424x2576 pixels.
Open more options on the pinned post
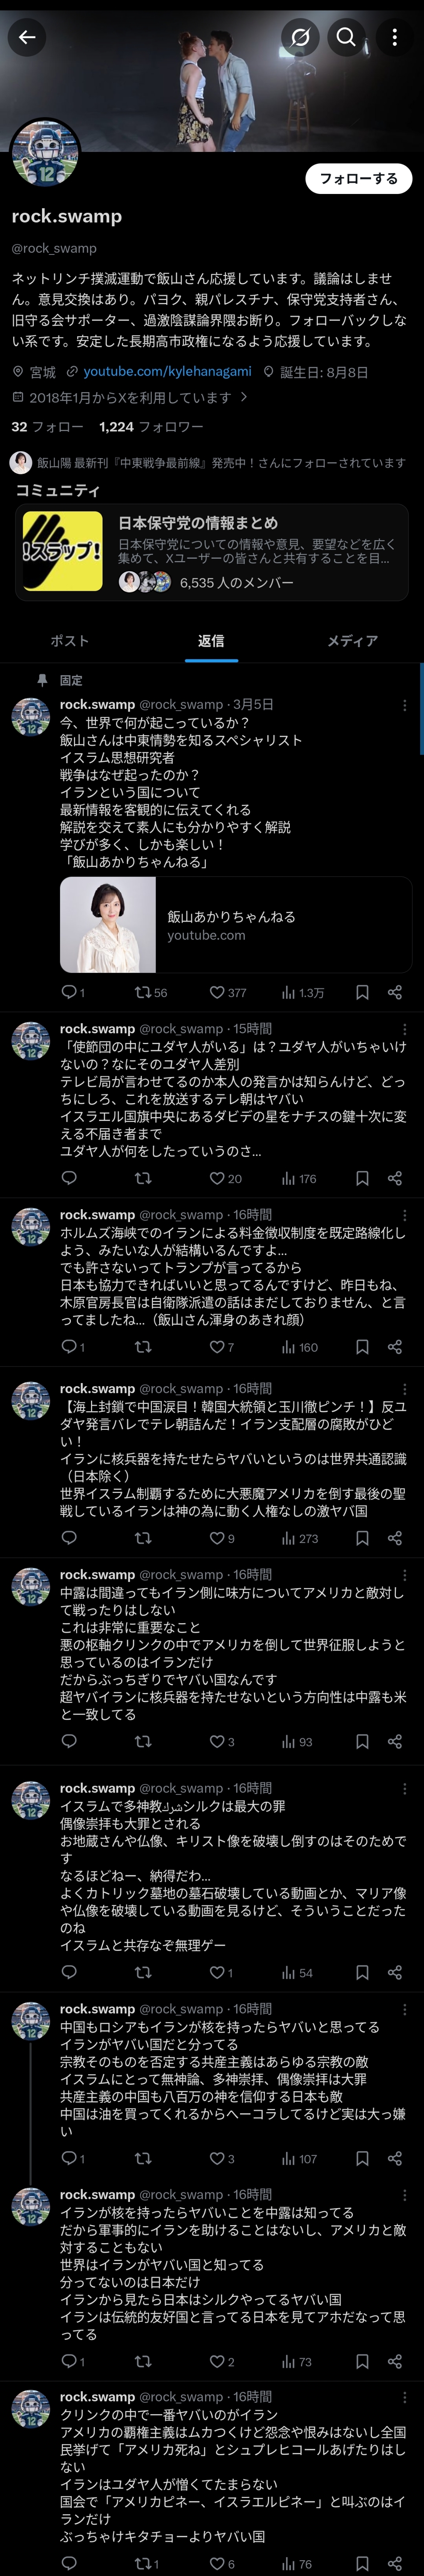[404, 705]
